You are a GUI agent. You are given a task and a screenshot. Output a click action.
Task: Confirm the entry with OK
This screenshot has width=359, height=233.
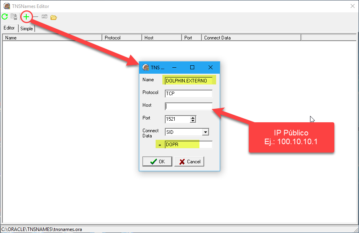[x=157, y=162]
